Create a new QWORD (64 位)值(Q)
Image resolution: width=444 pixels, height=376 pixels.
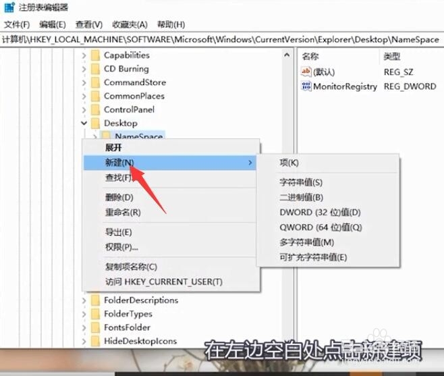point(328,227)
